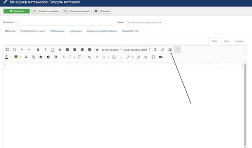Click the new document icon

pyautogui.click(x=15, y=50)
